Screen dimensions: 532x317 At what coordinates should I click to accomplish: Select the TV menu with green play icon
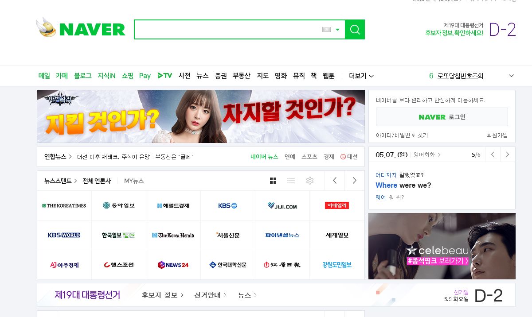[164, 76]
